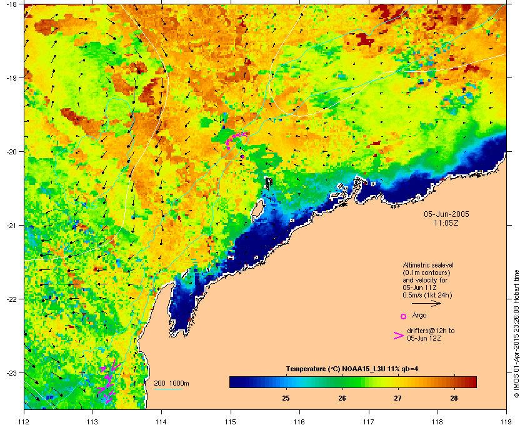Click color bar tick label 25
525x425 pixels.
tap(286, 398)
